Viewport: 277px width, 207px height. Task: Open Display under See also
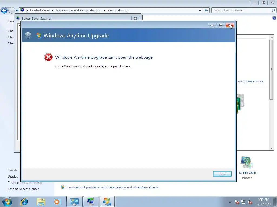click(13, 177)
